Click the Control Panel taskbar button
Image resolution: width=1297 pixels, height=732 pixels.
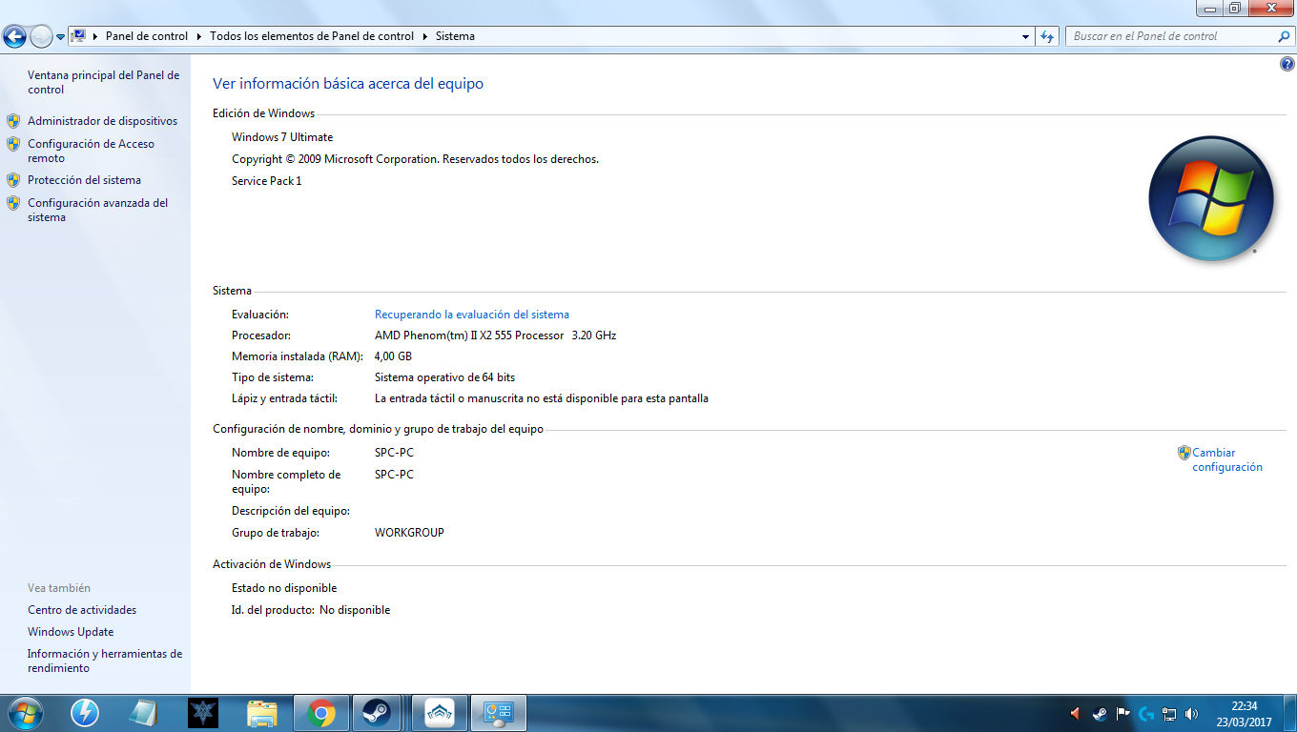pyautogui.click(x=499, y=713)
